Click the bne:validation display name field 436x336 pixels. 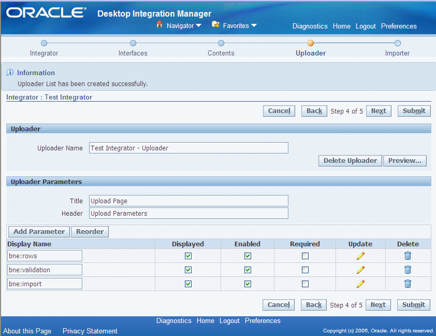[x=45, y=270]
